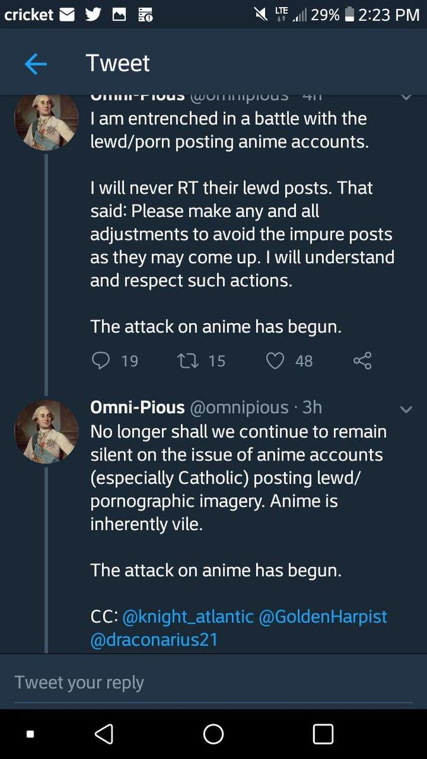Image resolution: width=427 pixels, height=759 pixels.
Task: Tap the Twitter notification icon in status bar
Action: 93,15
